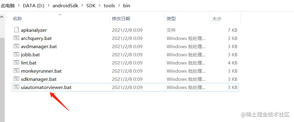294x122 pixels.
Task: Navigate to the SDK folder in breadcrumb
Action: (91, 6)
